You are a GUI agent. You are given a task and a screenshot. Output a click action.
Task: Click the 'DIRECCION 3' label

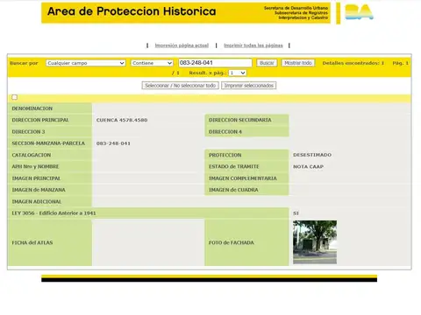pyautogui.click(x=28, y=132)
